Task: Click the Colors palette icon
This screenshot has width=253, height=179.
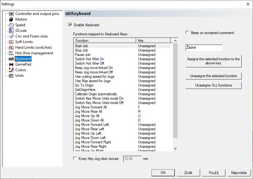Action: click(x=11, y=70)
